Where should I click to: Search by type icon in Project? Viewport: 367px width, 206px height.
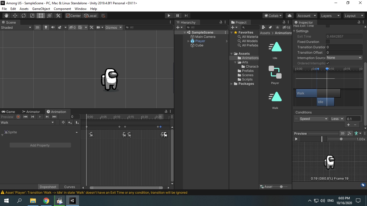[x=264, y=27]
